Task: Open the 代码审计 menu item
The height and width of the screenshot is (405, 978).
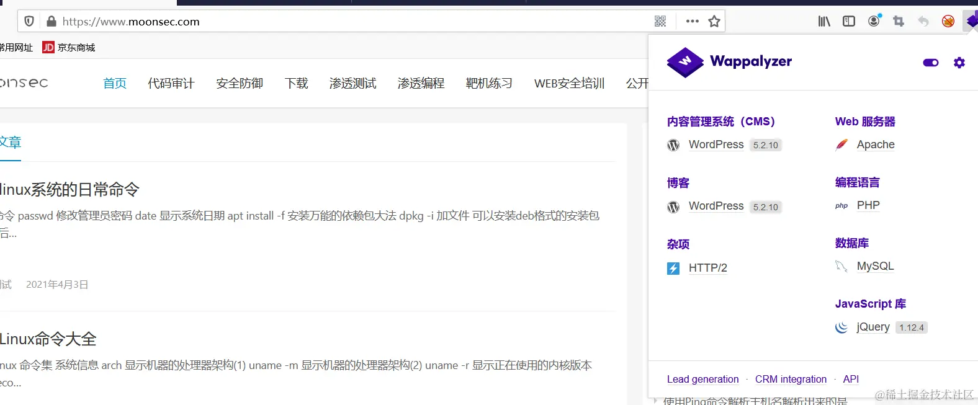Action: (171, 83)
